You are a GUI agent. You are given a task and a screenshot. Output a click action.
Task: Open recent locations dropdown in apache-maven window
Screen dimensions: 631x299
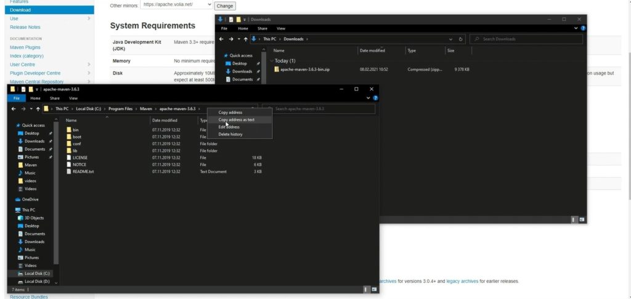(x=31, y=109)
